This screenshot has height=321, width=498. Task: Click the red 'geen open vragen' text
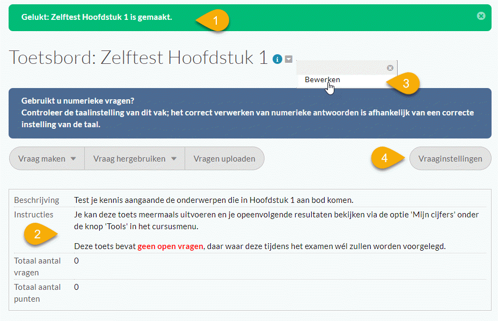171,246
